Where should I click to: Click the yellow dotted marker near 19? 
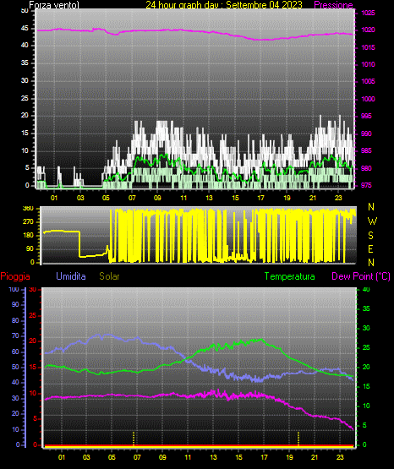[x=298, y=439]
